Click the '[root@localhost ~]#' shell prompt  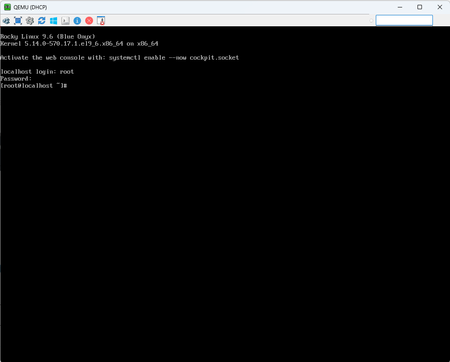(x=33, y=85)
